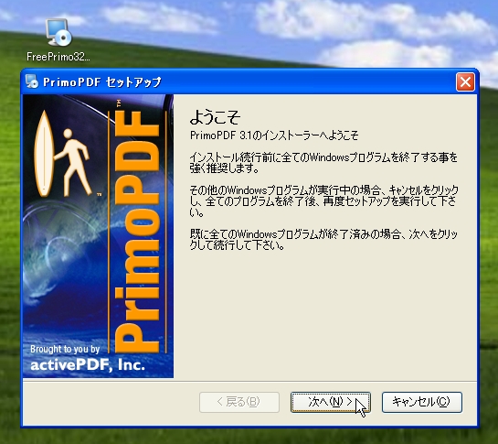This screenshot has width=498, height=444.
Task: Click the activePDF, Inc. text
Action: point(88,364)
